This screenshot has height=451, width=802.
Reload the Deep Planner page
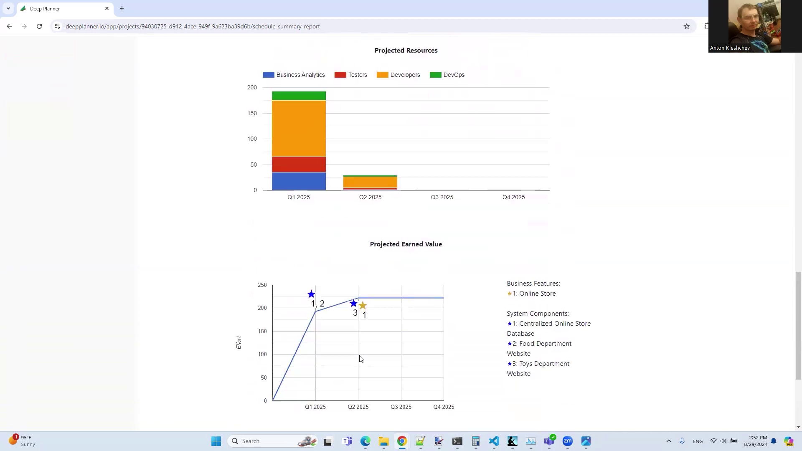coord(39,26)
